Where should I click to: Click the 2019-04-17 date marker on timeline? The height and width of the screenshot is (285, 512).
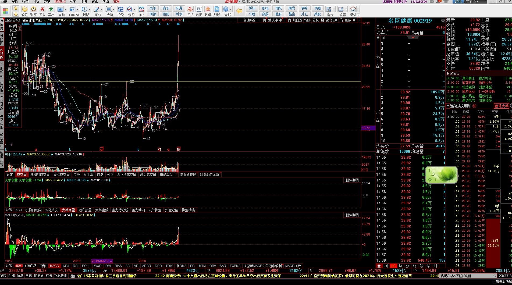tap(102, 261)
